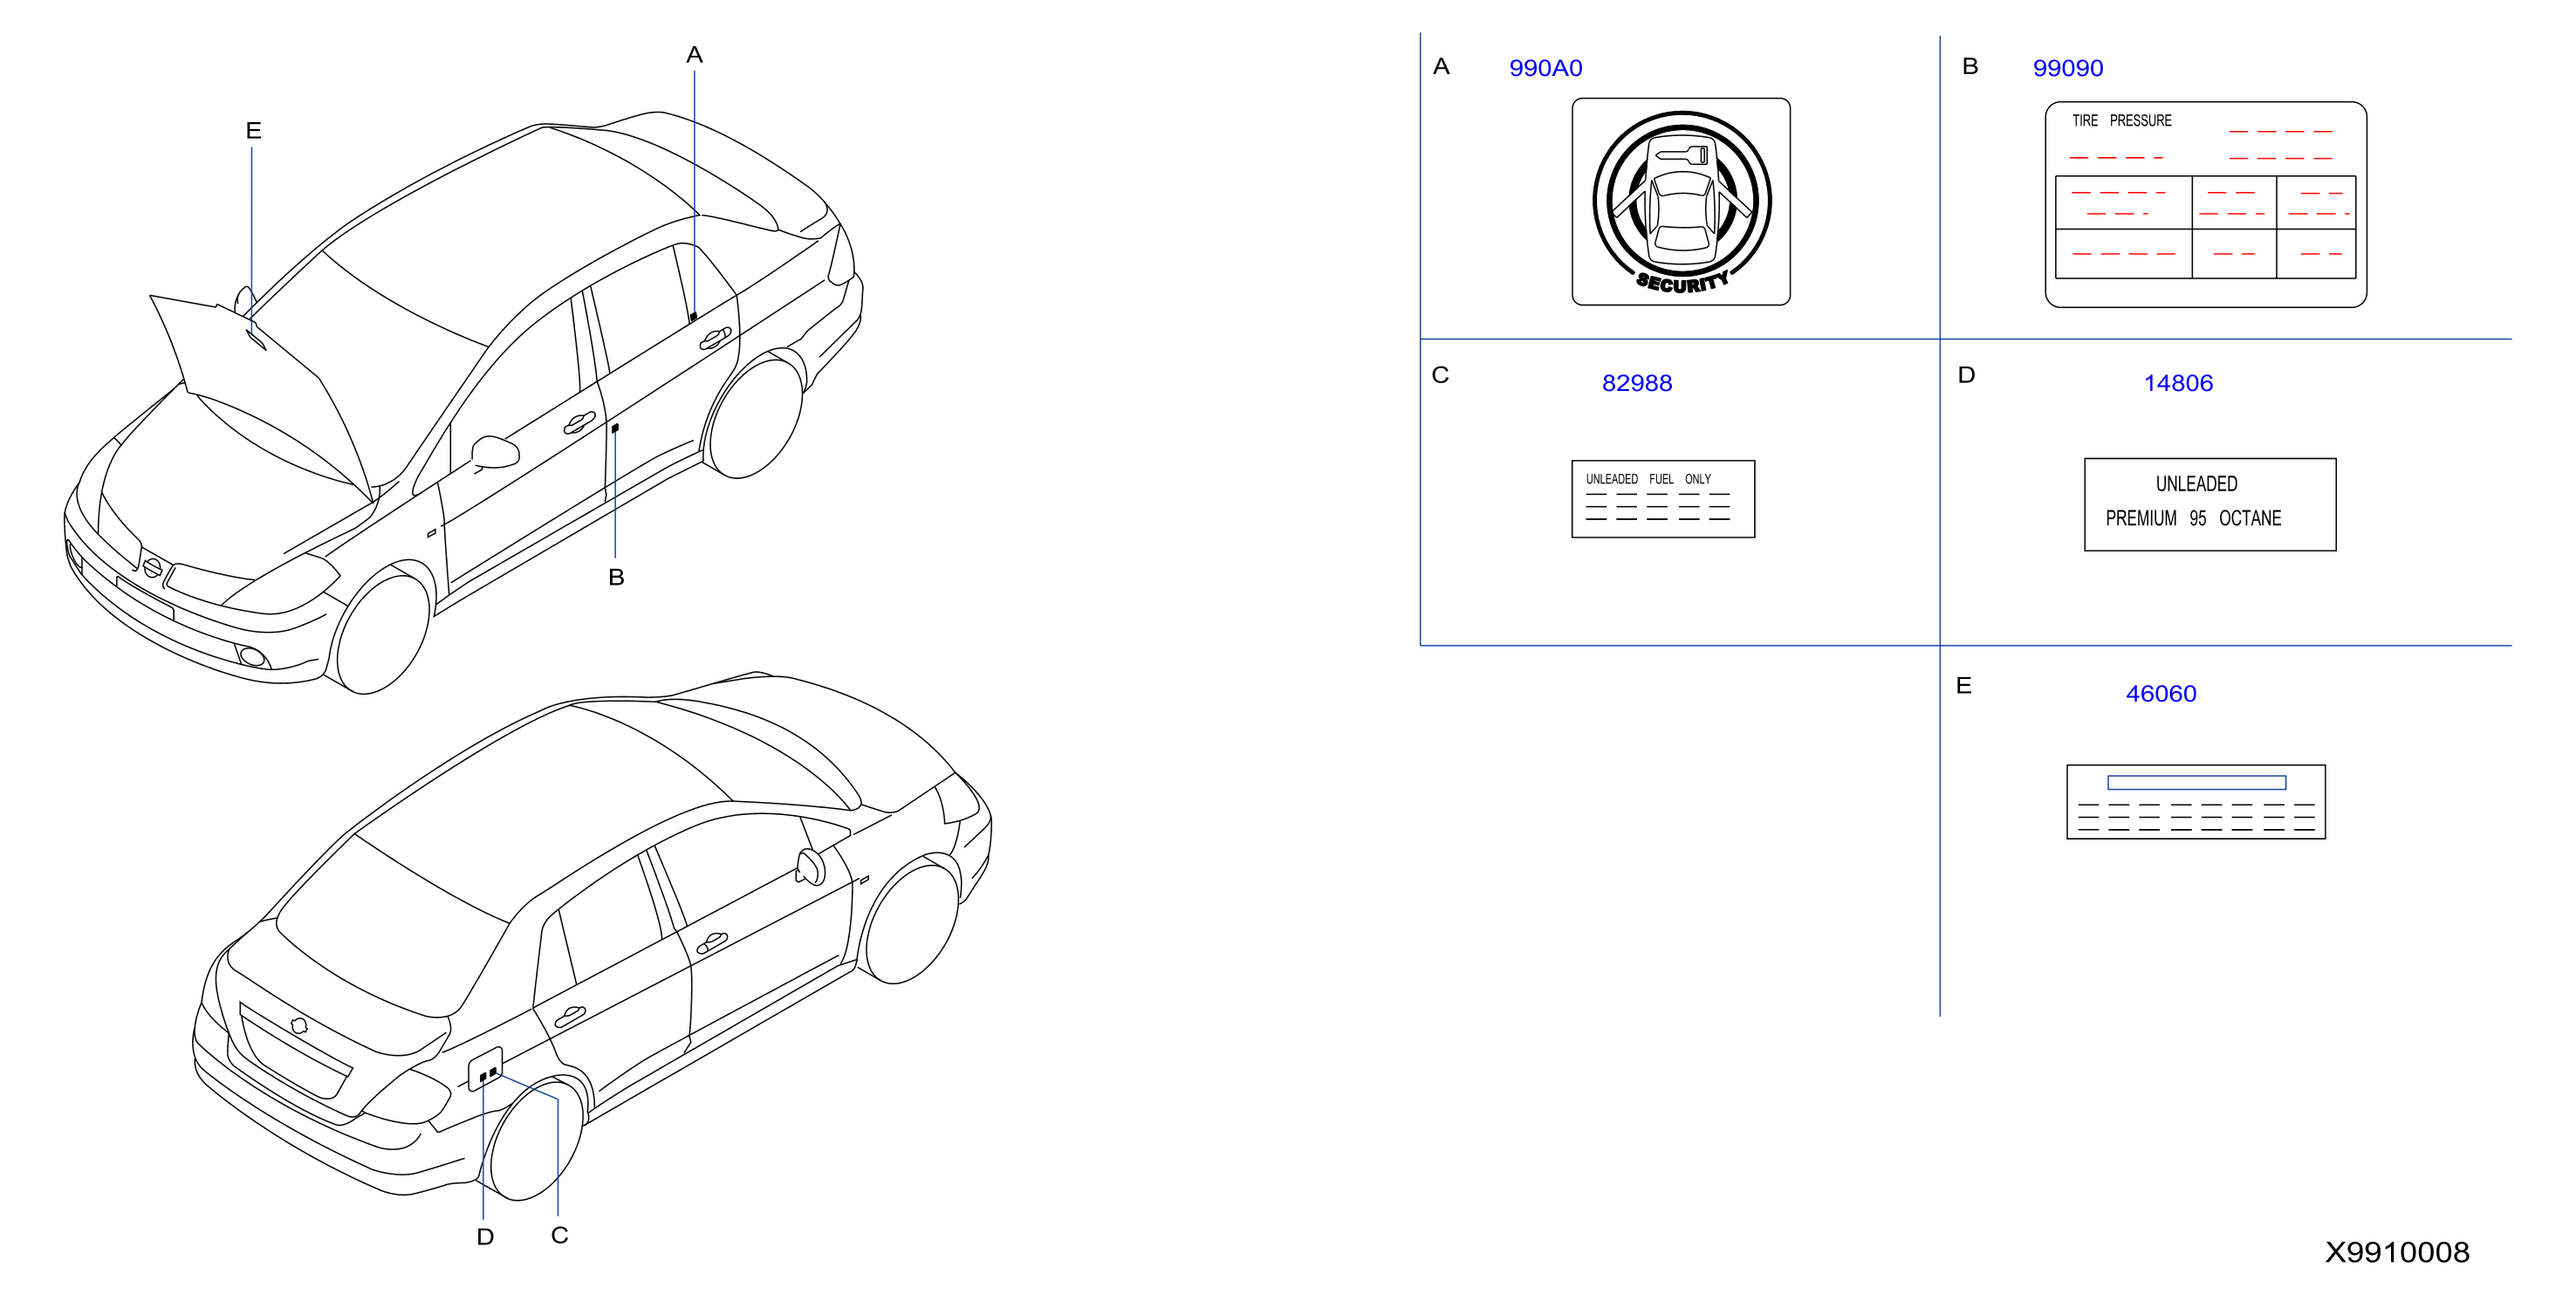
Task: Click the fuel filler lid on the rear car
Action: pos(485,1069)
